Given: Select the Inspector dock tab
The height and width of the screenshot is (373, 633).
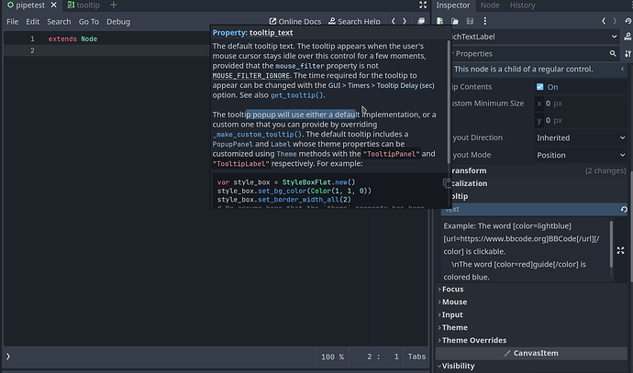Looking at the screenshot, I should (x=453, y=5).
